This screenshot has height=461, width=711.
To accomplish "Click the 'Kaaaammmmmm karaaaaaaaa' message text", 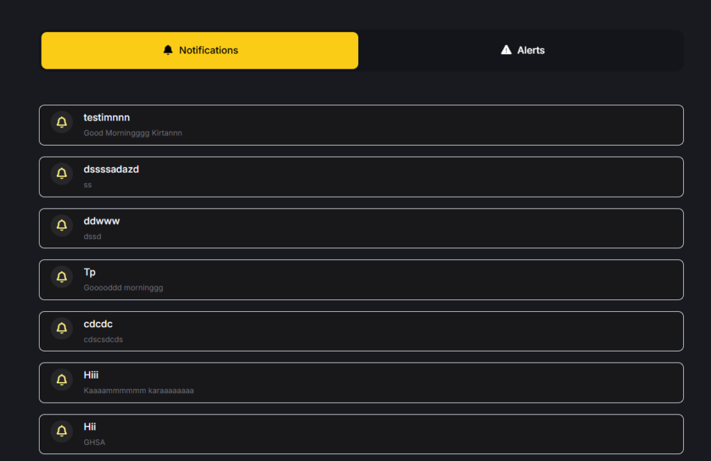I will click(x=138, y=390).
